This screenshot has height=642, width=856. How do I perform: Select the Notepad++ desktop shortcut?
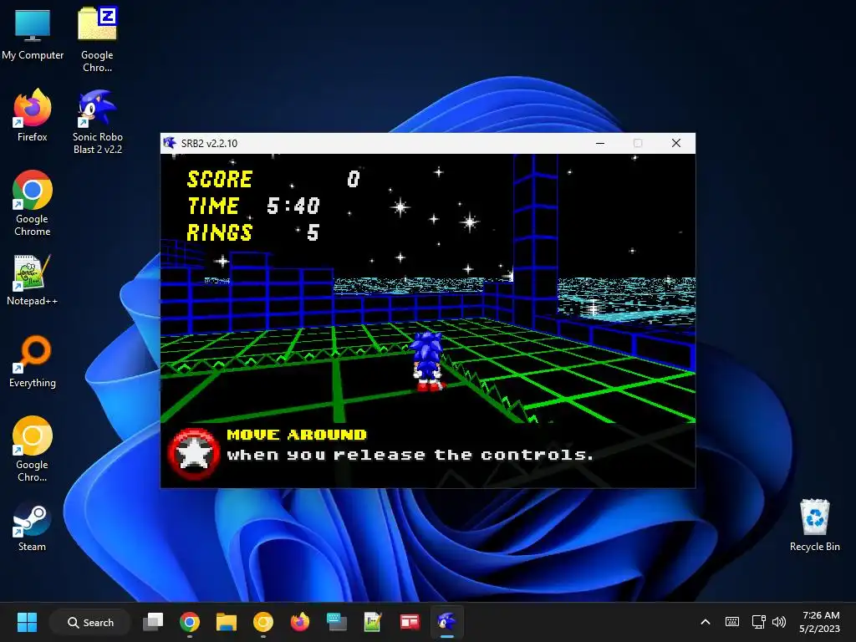click(x=33, y=280)
